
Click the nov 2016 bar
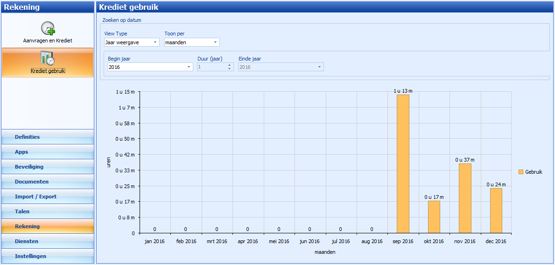(x=465, y=198)
